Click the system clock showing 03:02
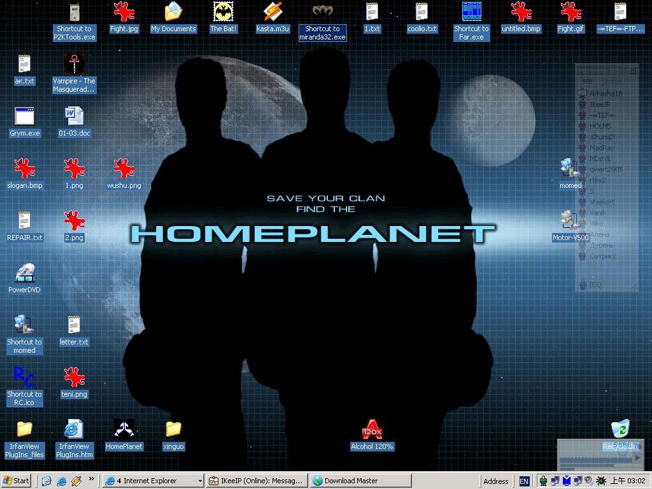Viewport: 652px width, 489px height. (627, 481)
